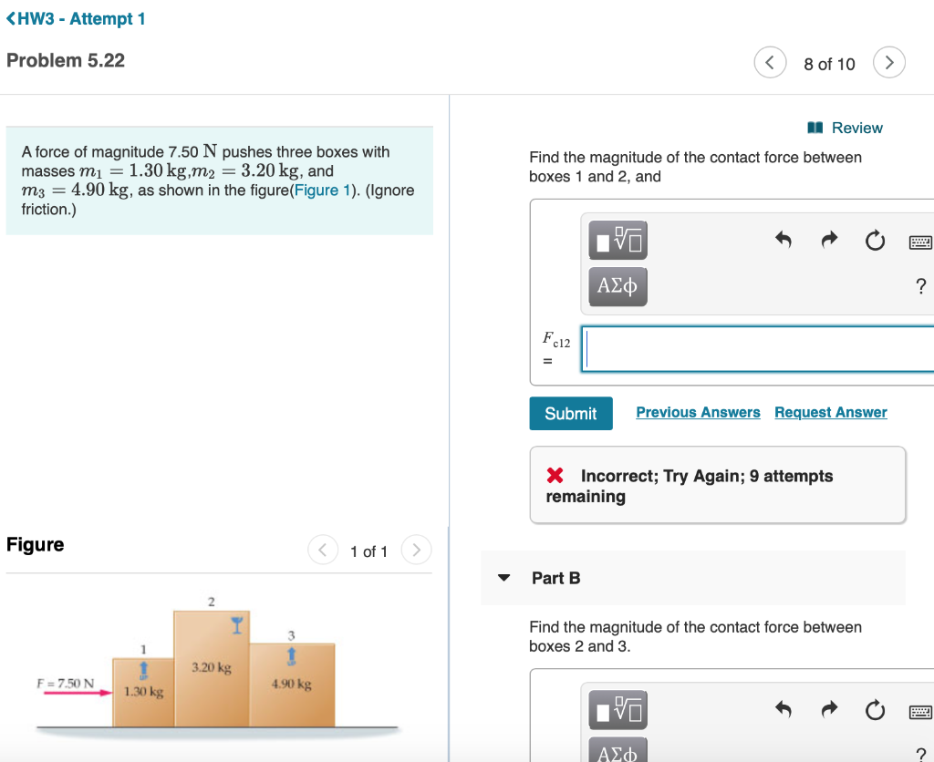Screen dimensions: 934x762
Task: Open the keyboard shortcuts icon
Action: tap(920, 241)
